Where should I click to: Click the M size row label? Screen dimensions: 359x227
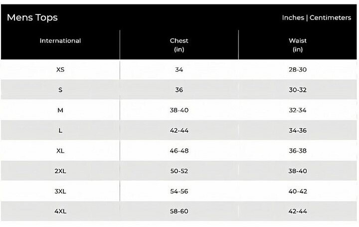(x=60, y=110)
